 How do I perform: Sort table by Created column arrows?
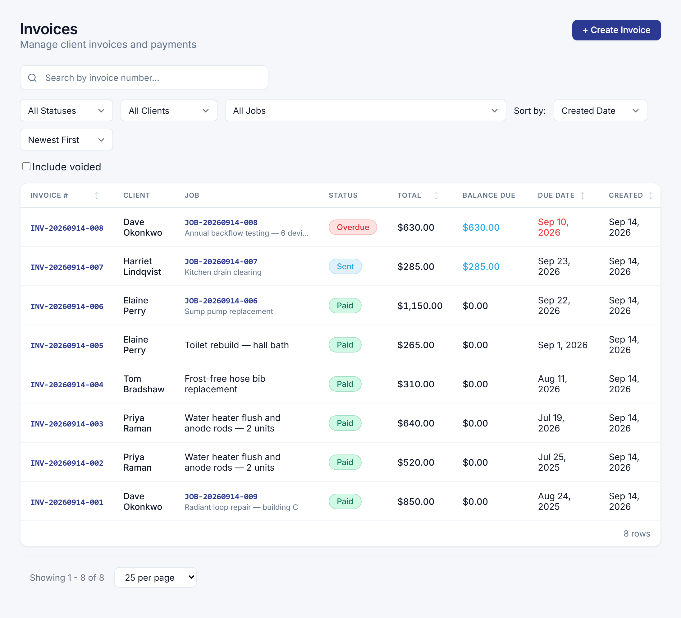point(651,196)
